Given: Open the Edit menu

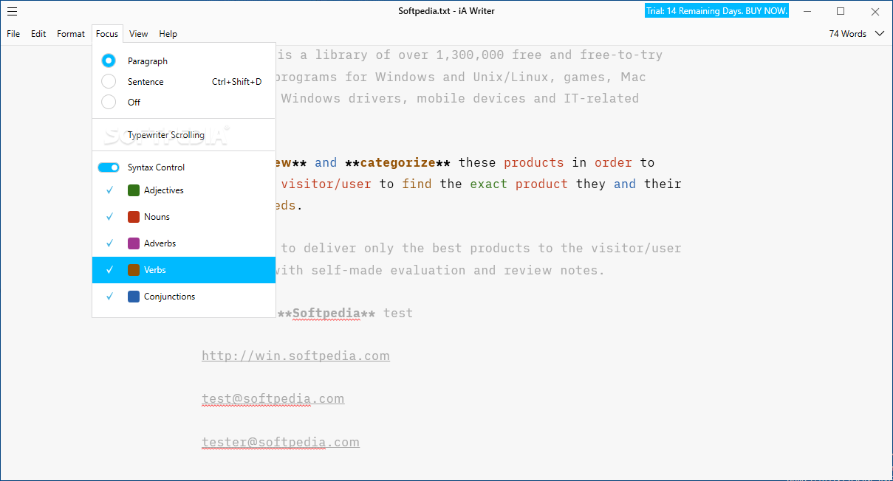Looking at the screenshot, I should point(38,34).
